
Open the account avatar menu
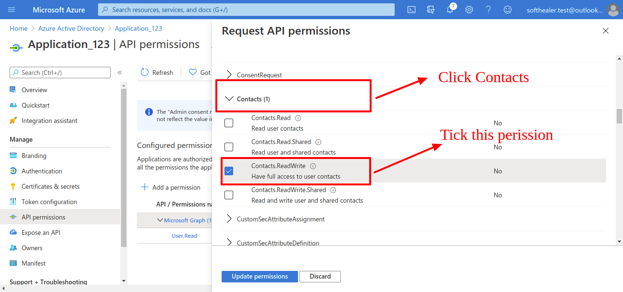pyautogui.click(x=612, y=10)
